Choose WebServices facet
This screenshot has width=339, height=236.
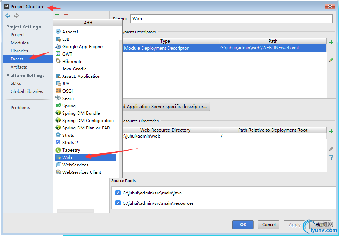[x=85, y=165]
